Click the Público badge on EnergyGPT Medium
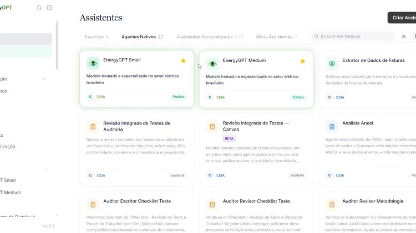Screen dimensions: 416x233 298,97
